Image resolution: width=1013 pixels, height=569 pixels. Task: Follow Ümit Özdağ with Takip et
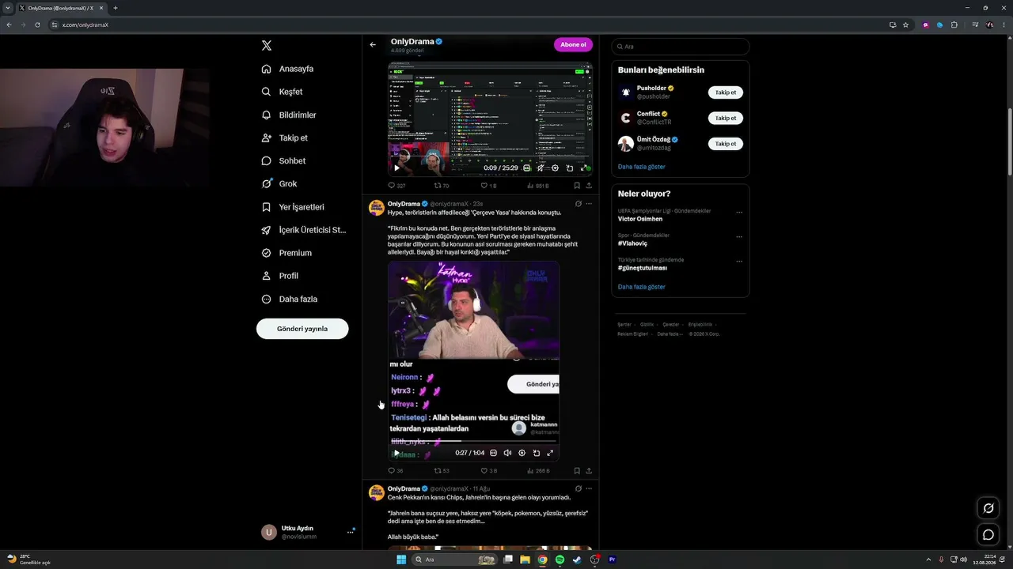tap(726, 144)
